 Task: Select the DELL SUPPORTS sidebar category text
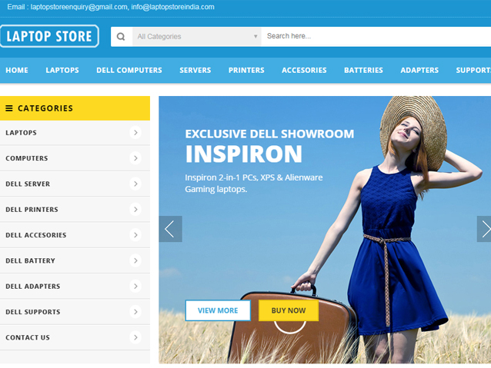33,313
